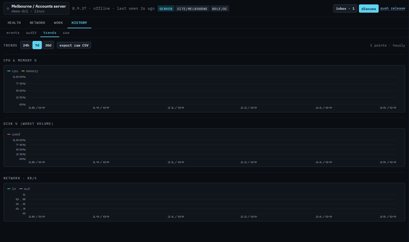Select the SERVER tag
Viewport: 409px width, 242px height.
[x=166, y=9]
